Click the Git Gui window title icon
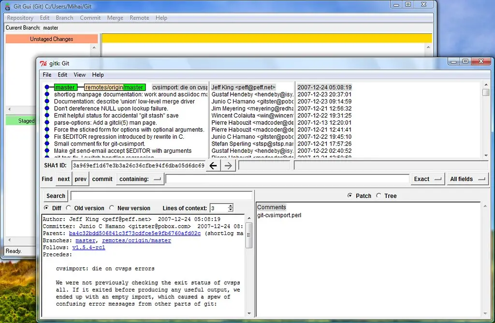This screenshot has width=495, height=323. pos(8,6)
